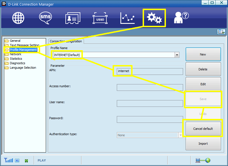Click the Undo button
The height and width of the screenshot is (166, 228).
coord(203,114)
